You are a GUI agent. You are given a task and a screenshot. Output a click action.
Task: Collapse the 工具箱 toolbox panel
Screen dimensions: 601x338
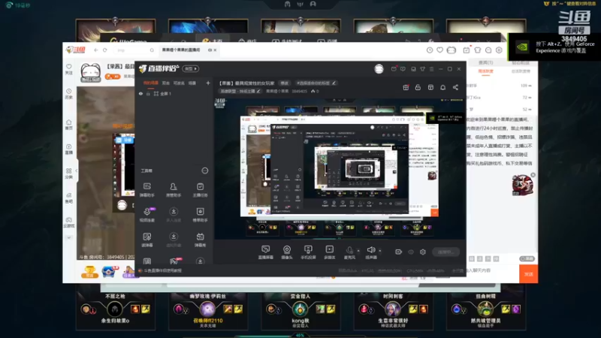[x=205, y=171]
